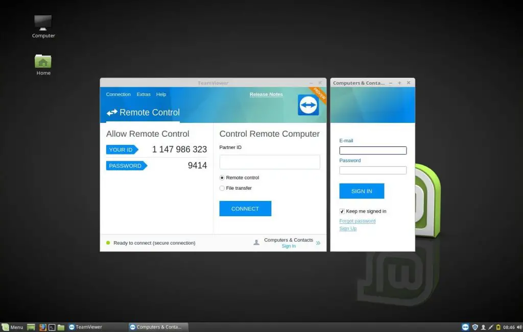The height and width of the screenshot is (332, 523).
Task: Click the TeamViewer tray icon
Action: point(465,327)
